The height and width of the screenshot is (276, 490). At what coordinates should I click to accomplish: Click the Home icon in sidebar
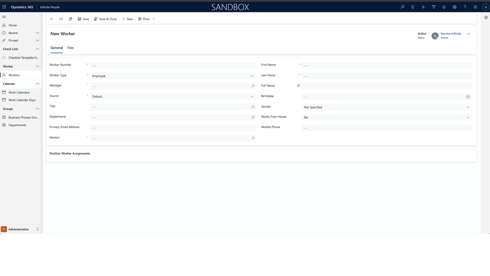click(x=4, y=25)
